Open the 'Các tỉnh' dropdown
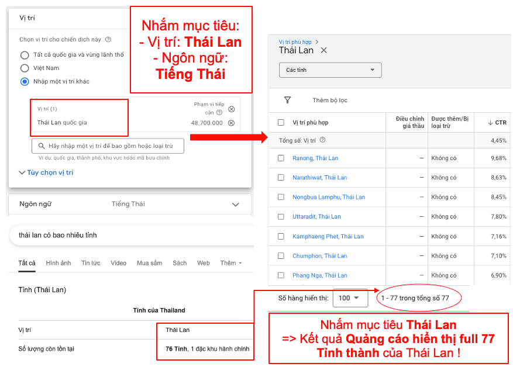This screenshot has width=513, height=367. click(330, 70)
